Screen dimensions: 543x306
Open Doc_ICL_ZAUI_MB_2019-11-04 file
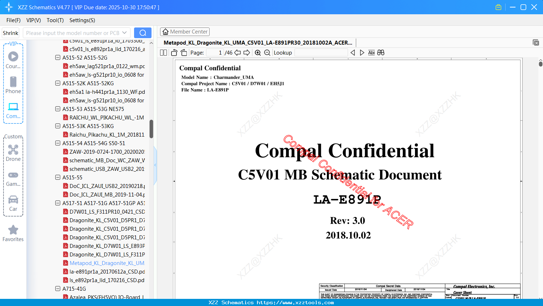[x=104, y=194]
